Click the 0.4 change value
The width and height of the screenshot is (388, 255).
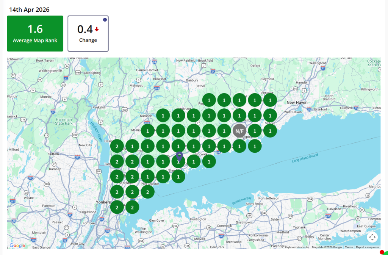click(x=85, y=29)
